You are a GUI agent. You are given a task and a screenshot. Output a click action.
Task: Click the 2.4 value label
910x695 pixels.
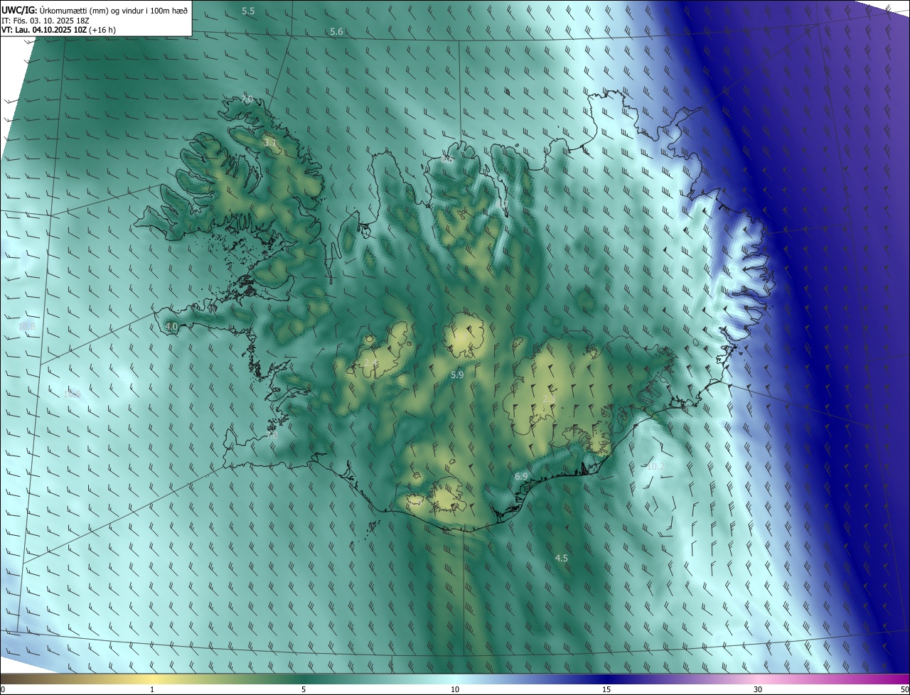[371, 362]
